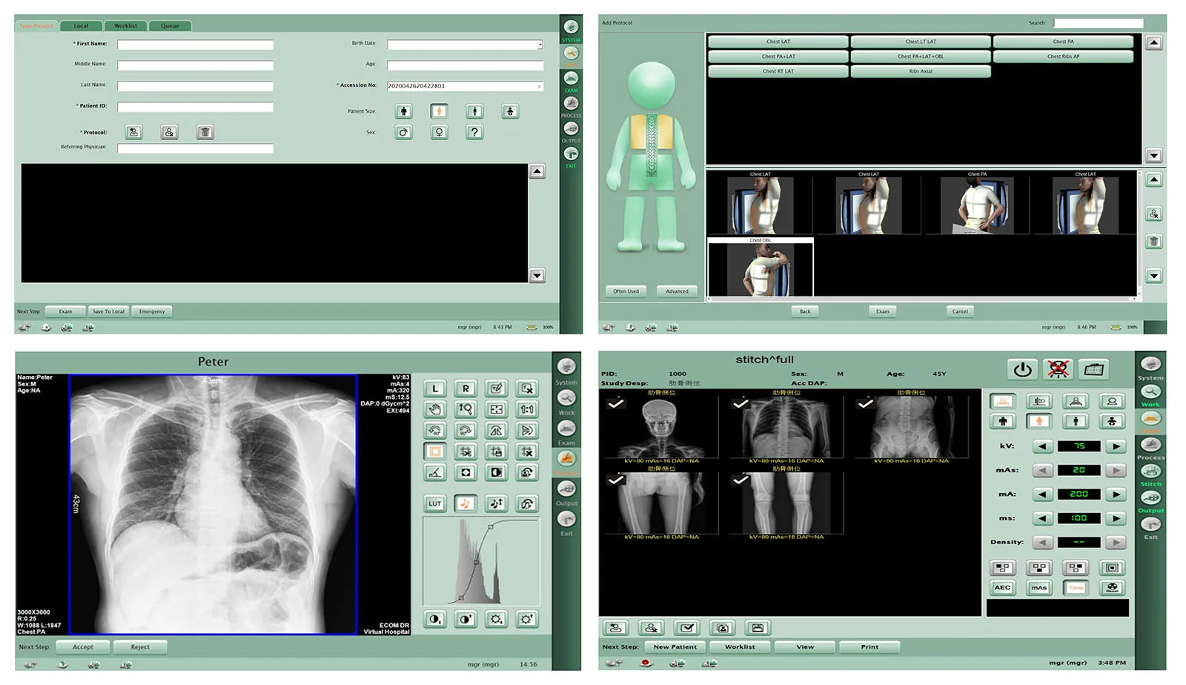Choose the 1:1 actual size view
The height and width of the screenshot is (685, 1186).
click(x=527, y=409)
